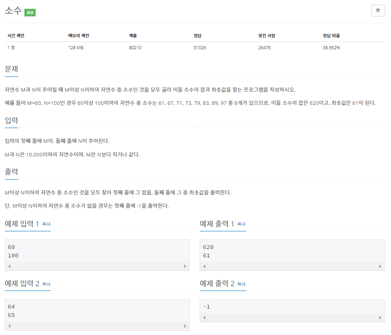Click right scroll arrow of example input 2
Screen dimensions: 391x335
185,326
